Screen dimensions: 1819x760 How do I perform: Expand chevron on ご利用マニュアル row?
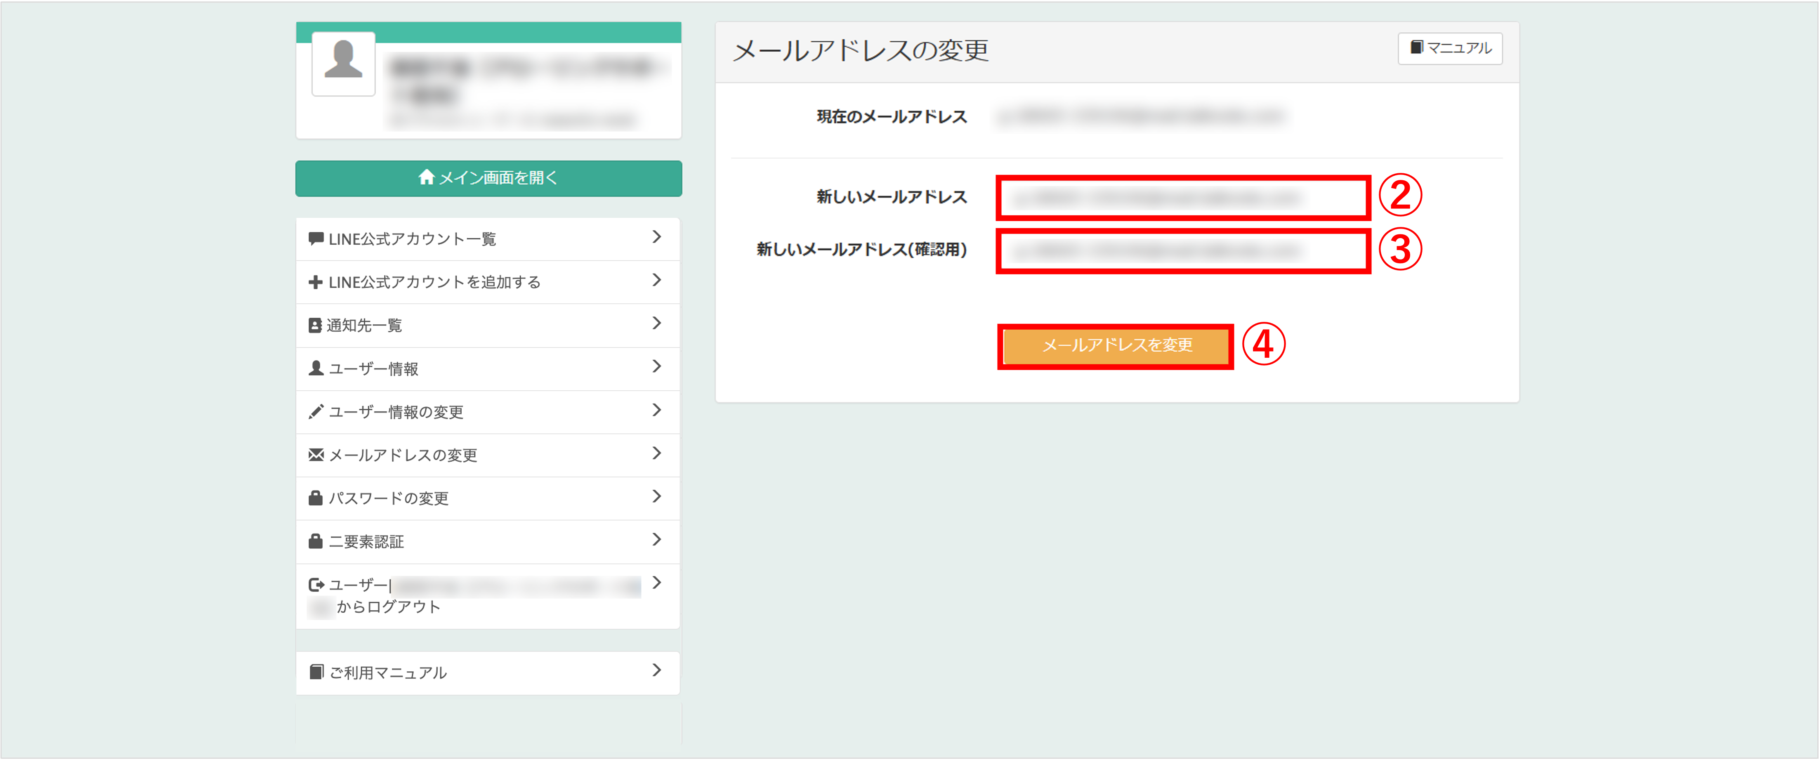tap(657, 670)
